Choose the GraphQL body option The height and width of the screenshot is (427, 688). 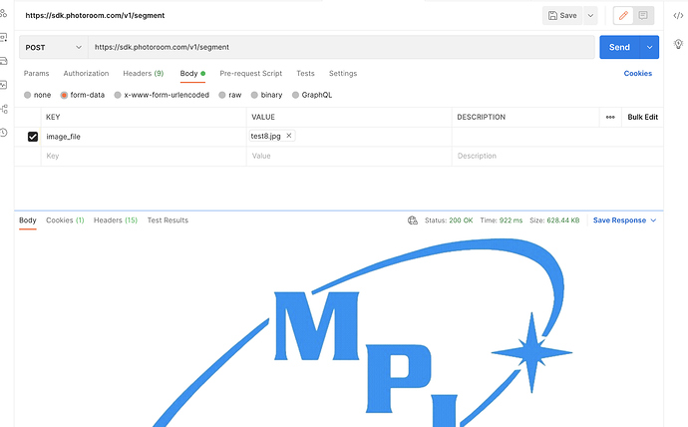[x=312, y=95]
